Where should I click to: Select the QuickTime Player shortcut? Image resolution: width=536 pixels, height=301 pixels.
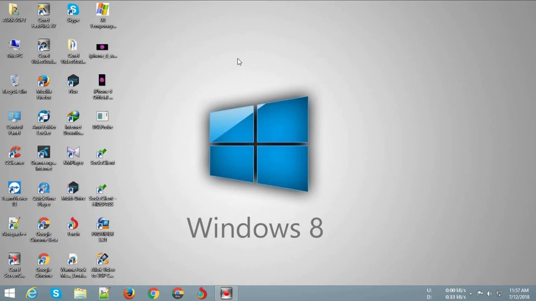point(44,194)
